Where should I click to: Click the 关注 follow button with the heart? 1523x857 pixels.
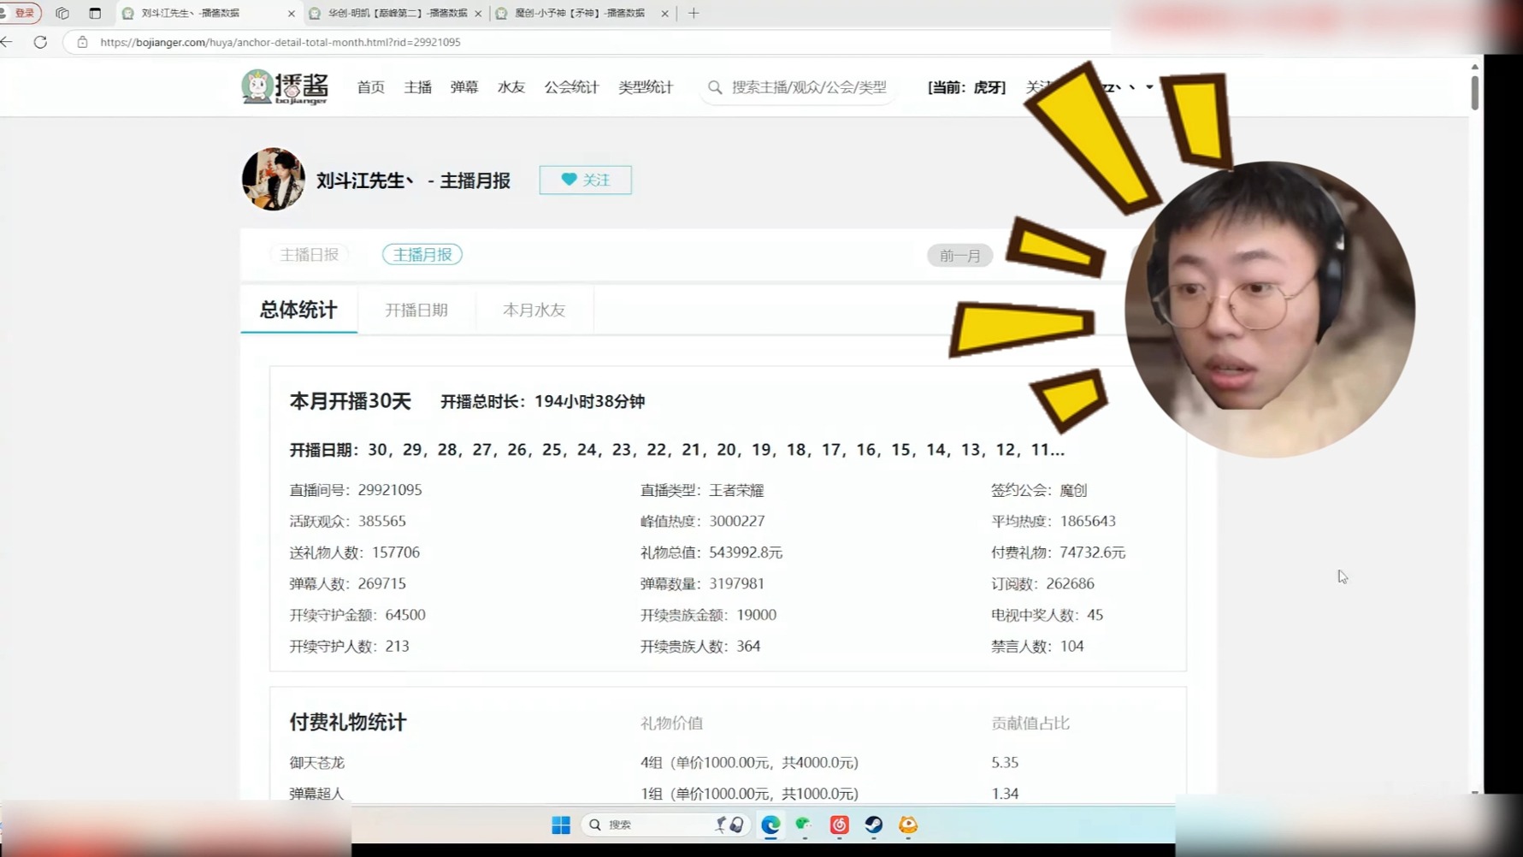click(x=586, y=180)
